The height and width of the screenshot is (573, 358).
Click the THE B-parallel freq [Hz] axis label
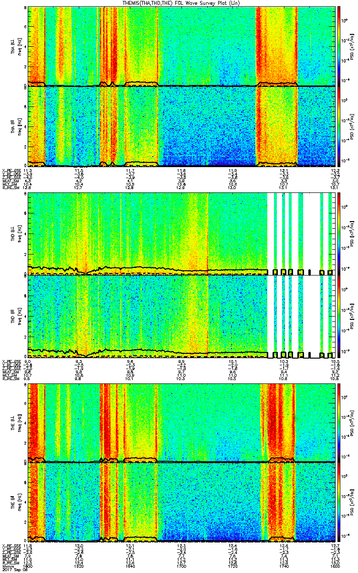19,503
